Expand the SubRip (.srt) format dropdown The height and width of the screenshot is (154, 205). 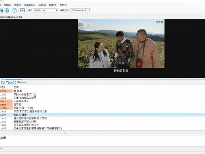pos(45,10)
